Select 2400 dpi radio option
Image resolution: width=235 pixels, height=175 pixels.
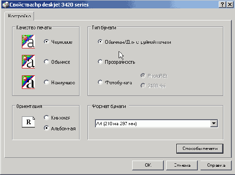click(143, 86)
